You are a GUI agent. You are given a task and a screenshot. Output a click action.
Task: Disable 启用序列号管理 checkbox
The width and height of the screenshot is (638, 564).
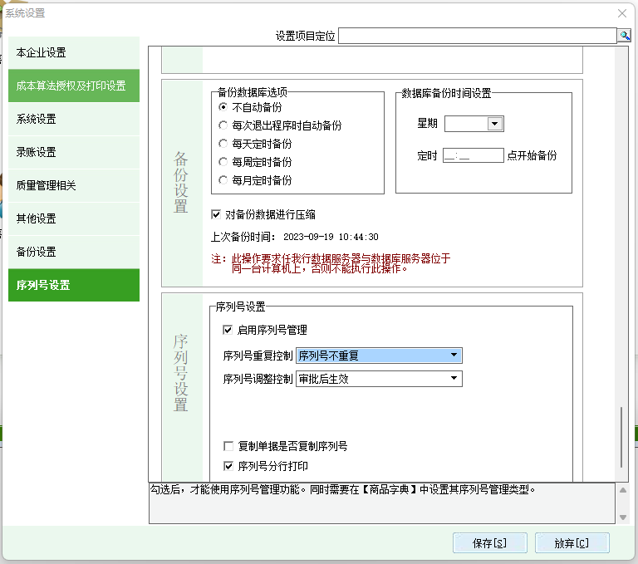(228, 330)
